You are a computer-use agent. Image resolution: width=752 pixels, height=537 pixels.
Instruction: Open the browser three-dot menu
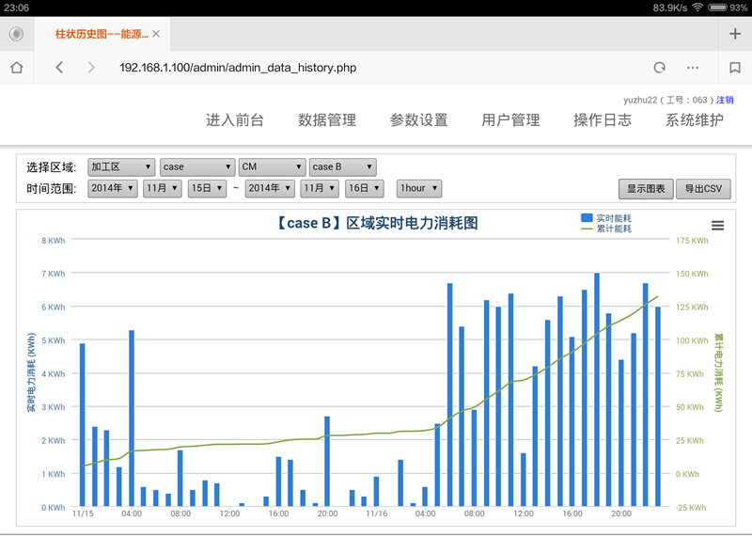tap(693, 68)
